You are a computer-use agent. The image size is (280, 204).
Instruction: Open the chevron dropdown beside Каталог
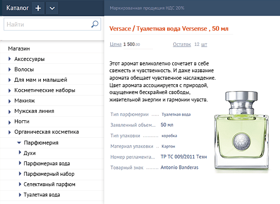tap(52, 8)
